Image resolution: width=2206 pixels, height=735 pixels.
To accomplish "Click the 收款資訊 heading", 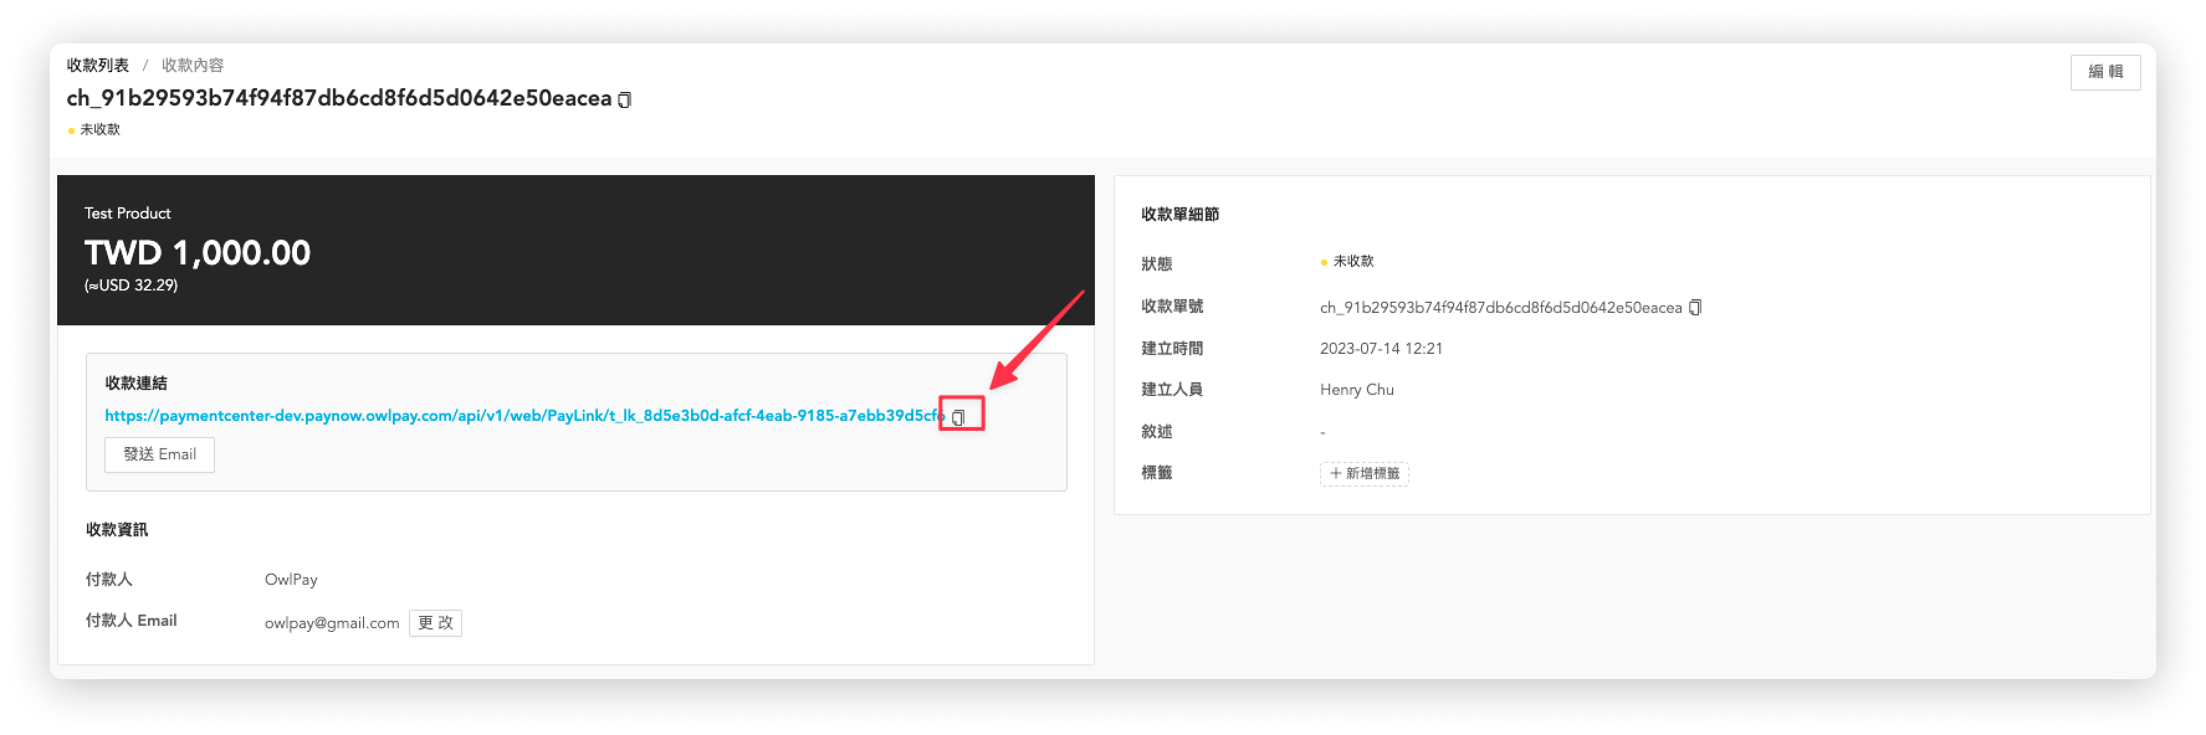I will pyautogui.click(x=116, y=531).
